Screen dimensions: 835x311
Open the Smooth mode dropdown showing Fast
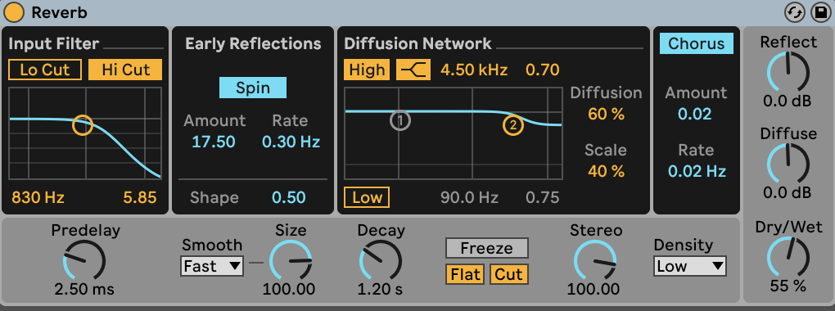212,266
